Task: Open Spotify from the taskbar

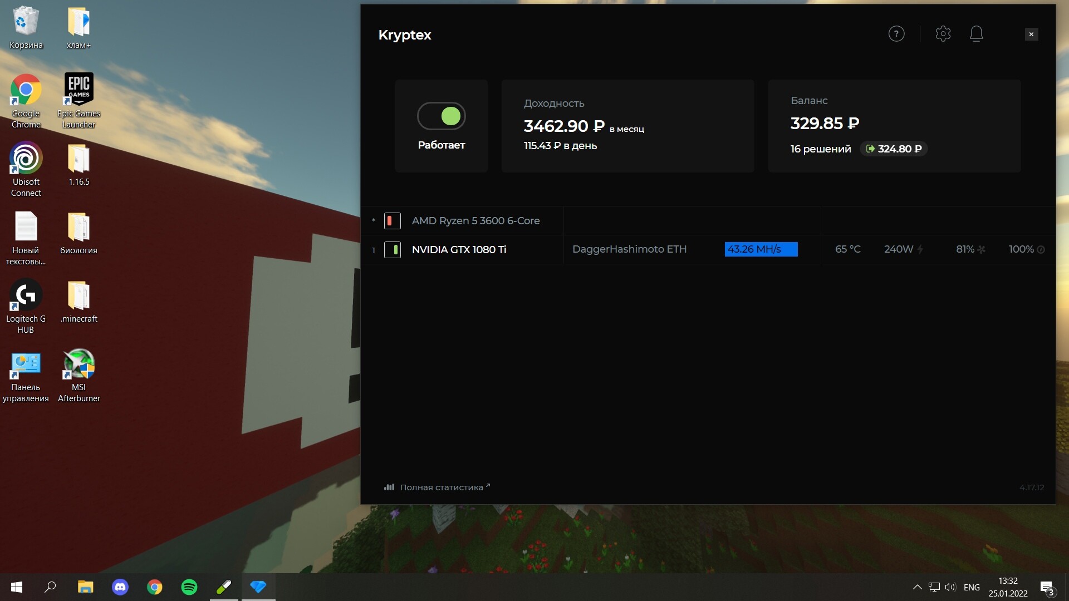Action: pos(189,587)
